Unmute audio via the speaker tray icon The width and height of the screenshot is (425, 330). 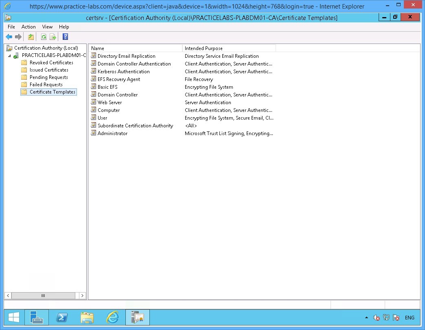pyautogui.click(x=377, y=317)
